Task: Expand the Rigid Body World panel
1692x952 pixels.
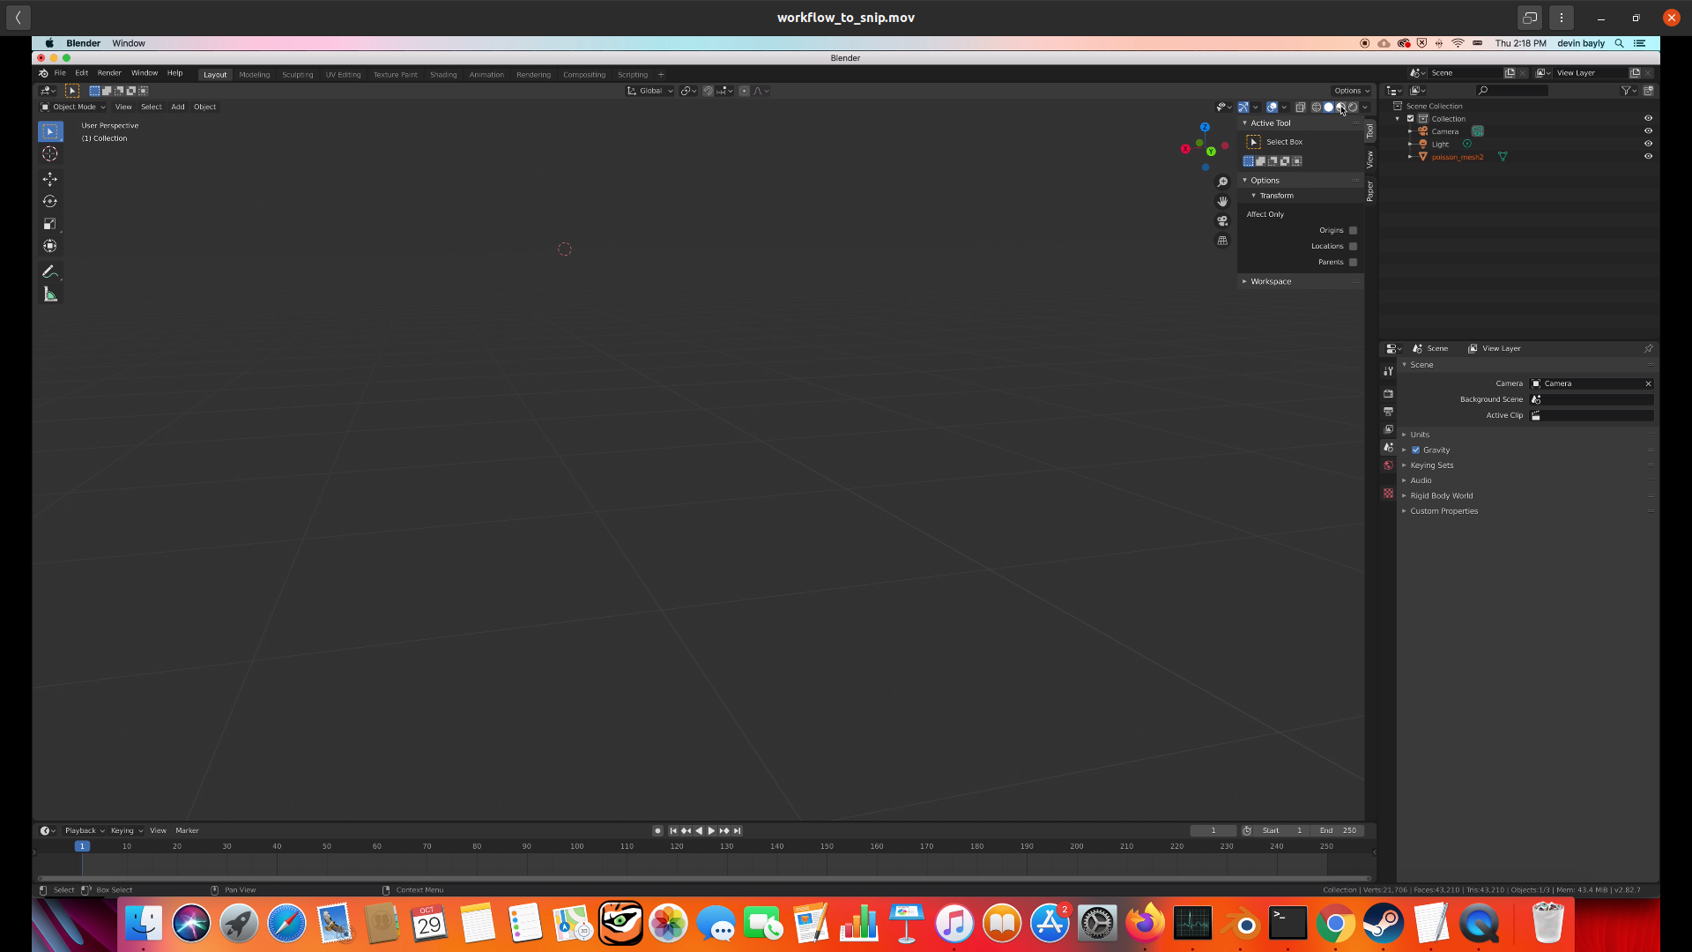Action: click(x=1441, y=495)
